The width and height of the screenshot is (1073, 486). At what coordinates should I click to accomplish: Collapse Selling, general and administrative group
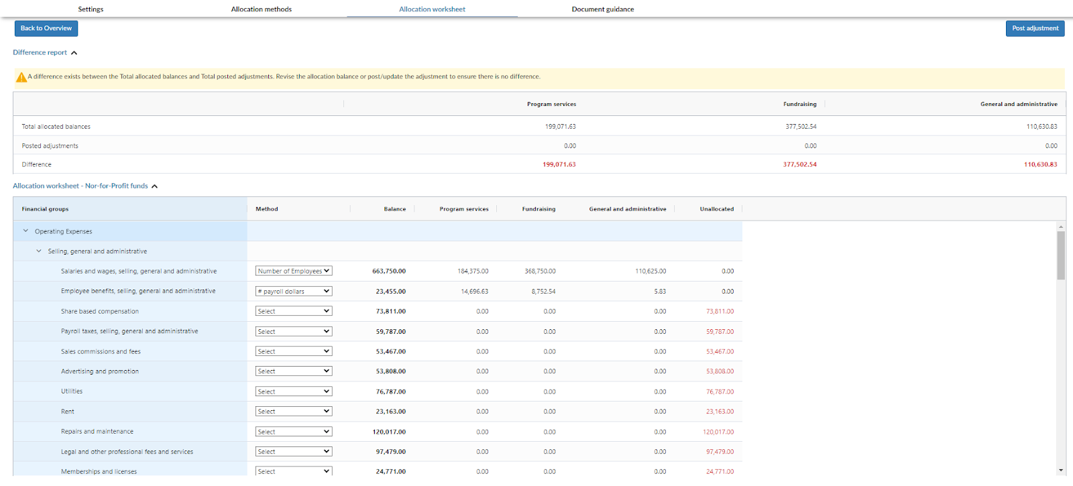click(39, 251)
